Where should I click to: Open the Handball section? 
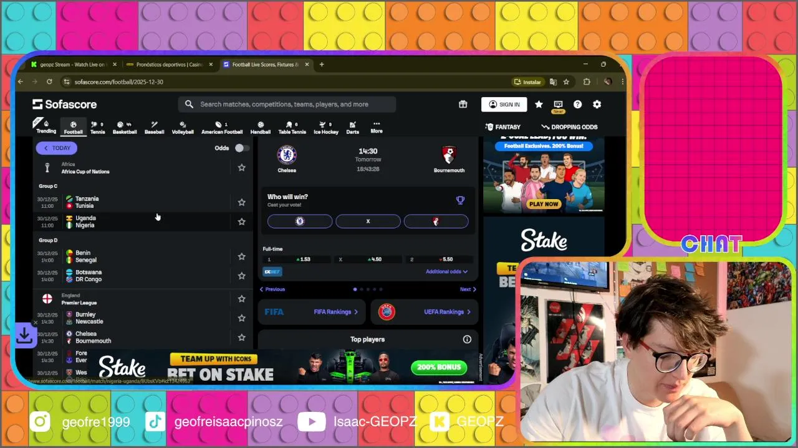point(261,127)
